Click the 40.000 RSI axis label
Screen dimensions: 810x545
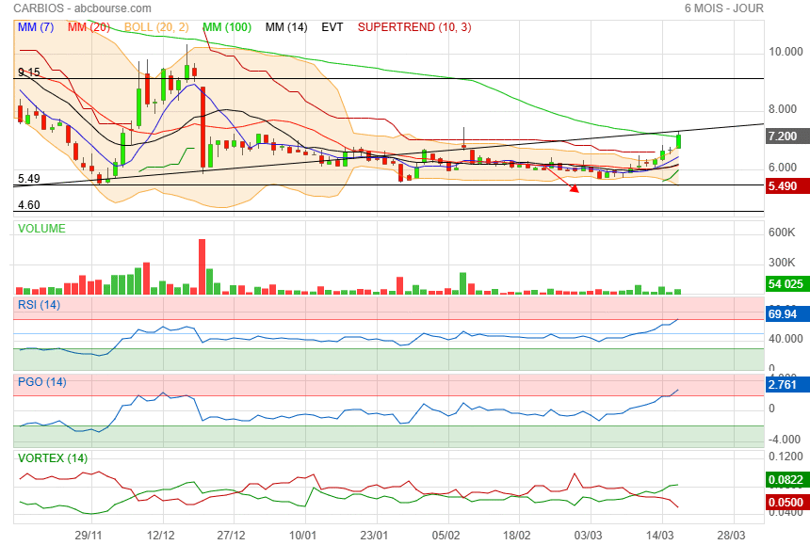click(786, 339)
